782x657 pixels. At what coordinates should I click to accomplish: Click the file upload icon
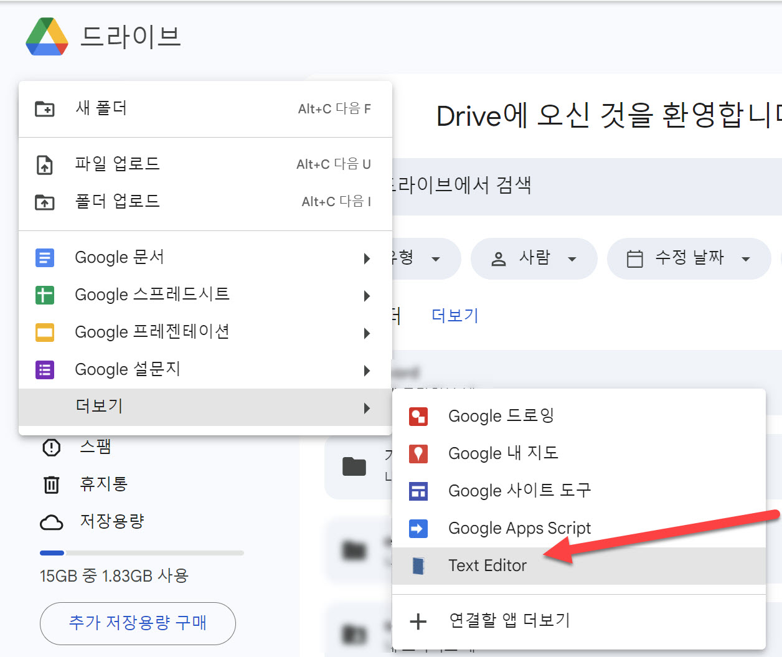tap(45, 165)
